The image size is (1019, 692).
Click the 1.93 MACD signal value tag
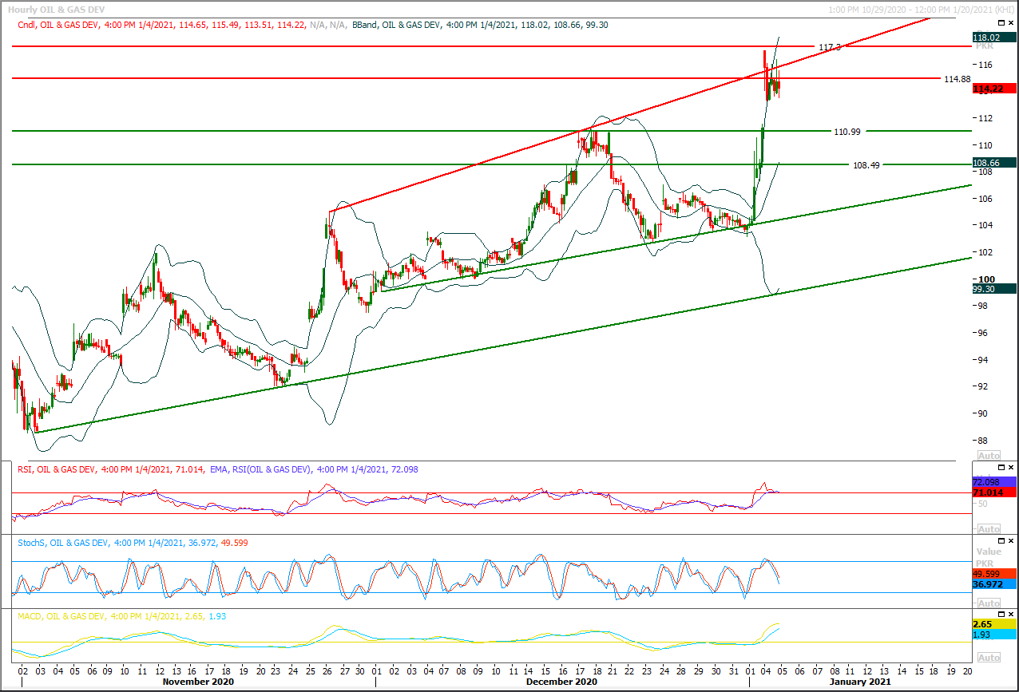(994, 635)
